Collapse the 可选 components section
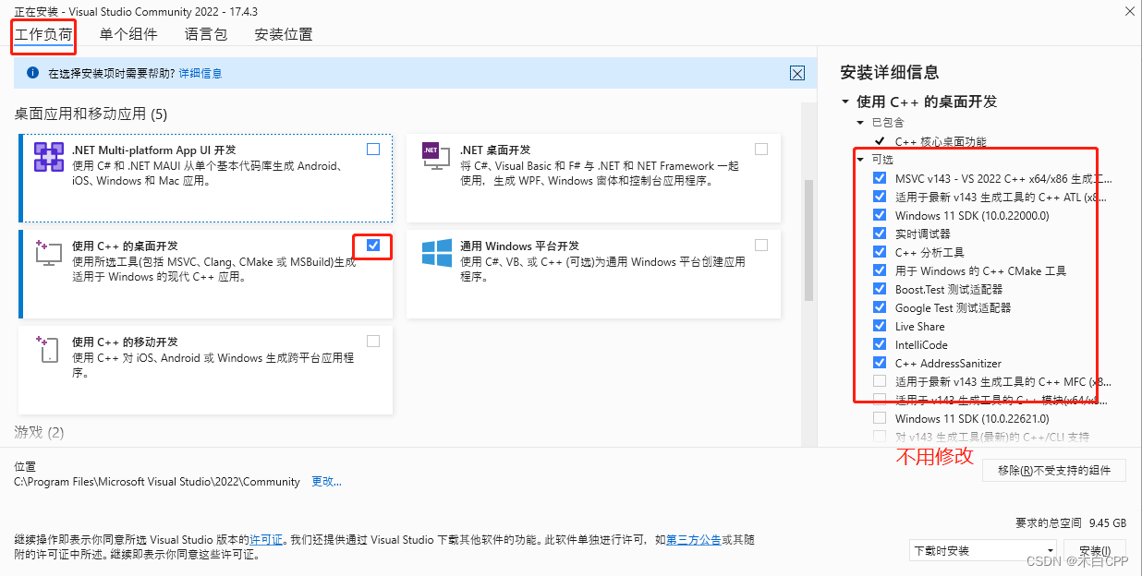Image resolution: width=1142 pixels, height=576 pixels. [x=860, y=160]
